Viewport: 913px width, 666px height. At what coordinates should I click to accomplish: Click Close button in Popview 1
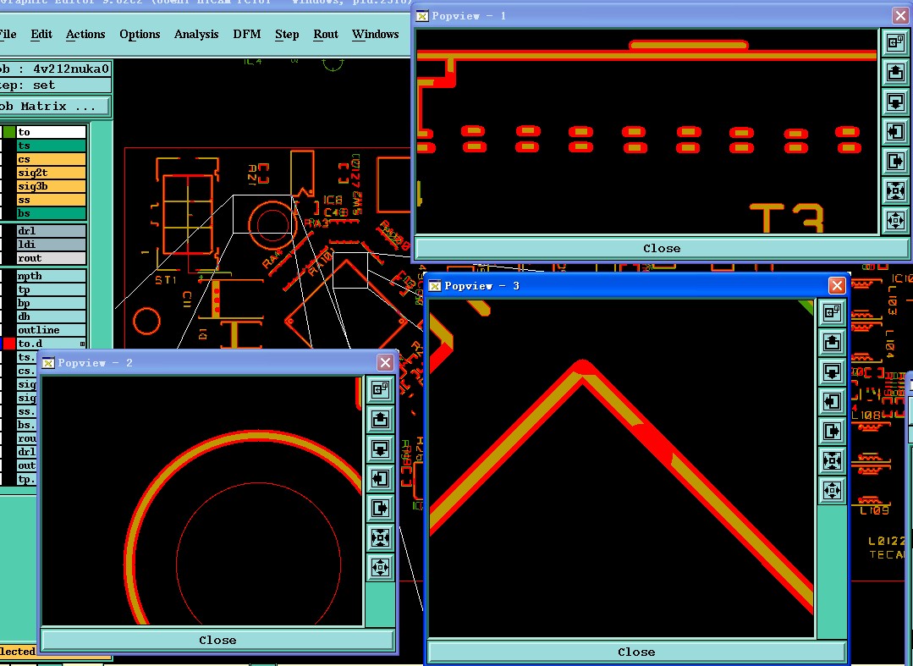(x=662, y=249)
